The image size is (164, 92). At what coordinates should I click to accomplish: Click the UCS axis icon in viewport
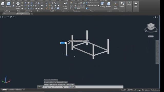pyautogui.click(x=6, y=80)
